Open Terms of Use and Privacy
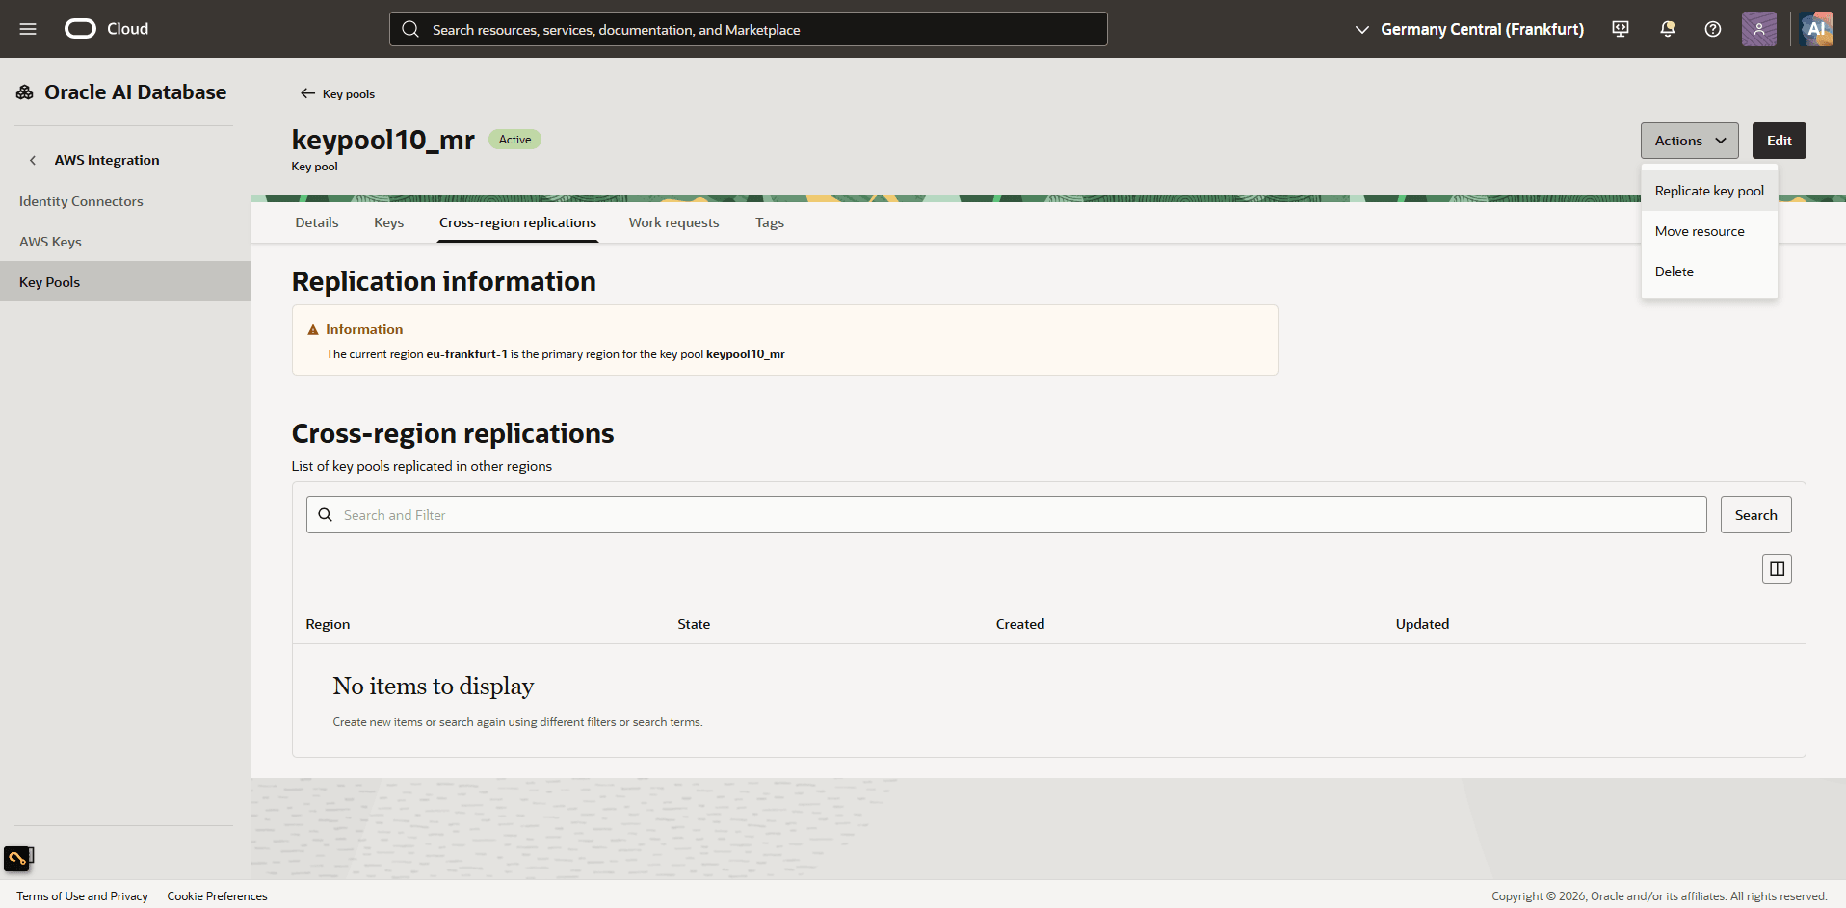 pos(82,896)
